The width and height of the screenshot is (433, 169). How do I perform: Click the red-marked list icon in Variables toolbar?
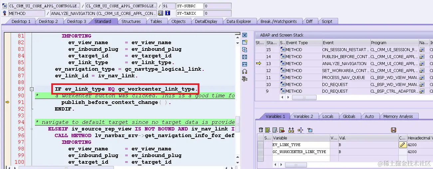(x=282, y=130)
